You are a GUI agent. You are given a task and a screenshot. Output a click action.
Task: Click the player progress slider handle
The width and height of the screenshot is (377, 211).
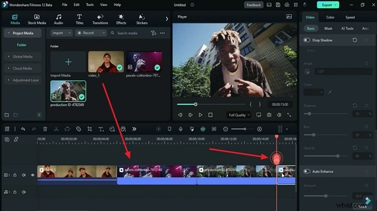(x=195, y=104)
